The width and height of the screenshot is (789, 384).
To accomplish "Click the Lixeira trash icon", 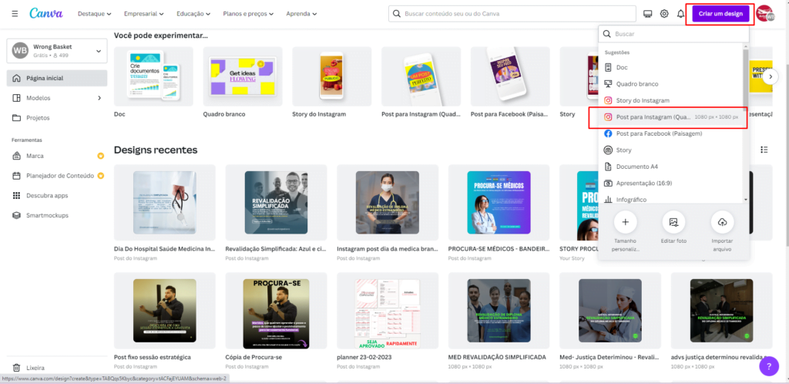I will pos(16,368).
